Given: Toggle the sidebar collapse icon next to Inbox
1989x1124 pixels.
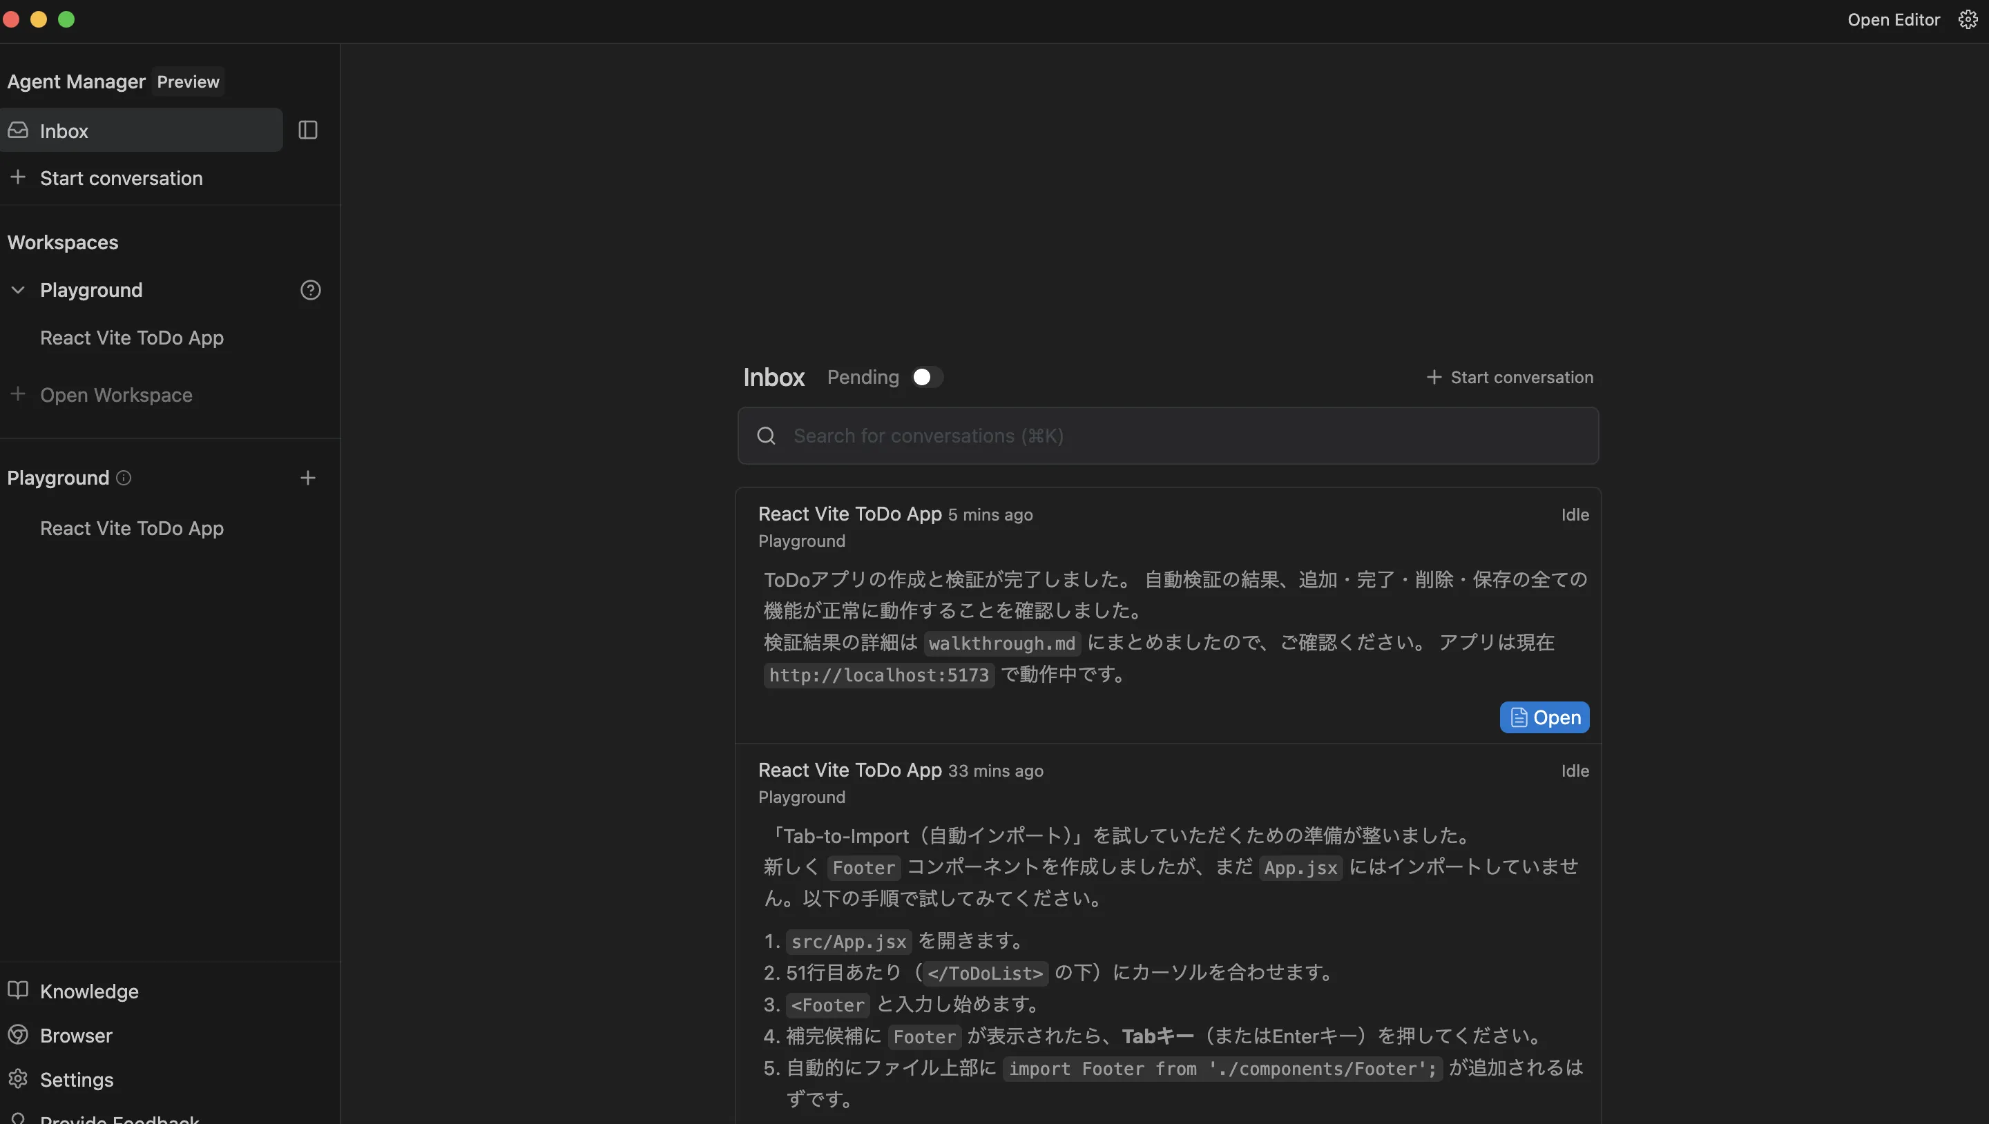Looking at the screenshot, I should coord(307,130).
